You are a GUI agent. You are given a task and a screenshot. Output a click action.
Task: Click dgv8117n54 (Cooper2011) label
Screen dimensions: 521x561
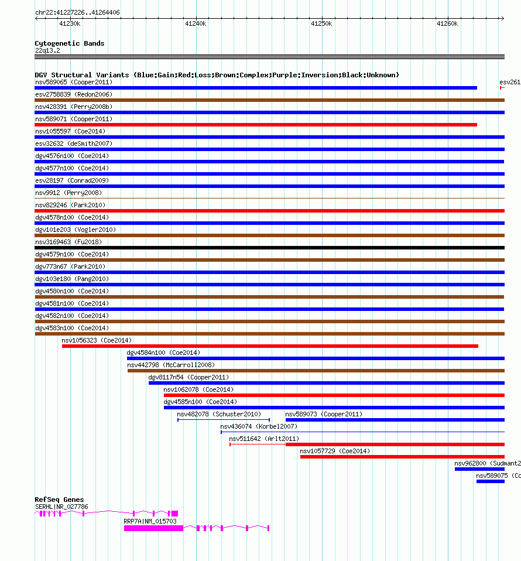[188, 378]
